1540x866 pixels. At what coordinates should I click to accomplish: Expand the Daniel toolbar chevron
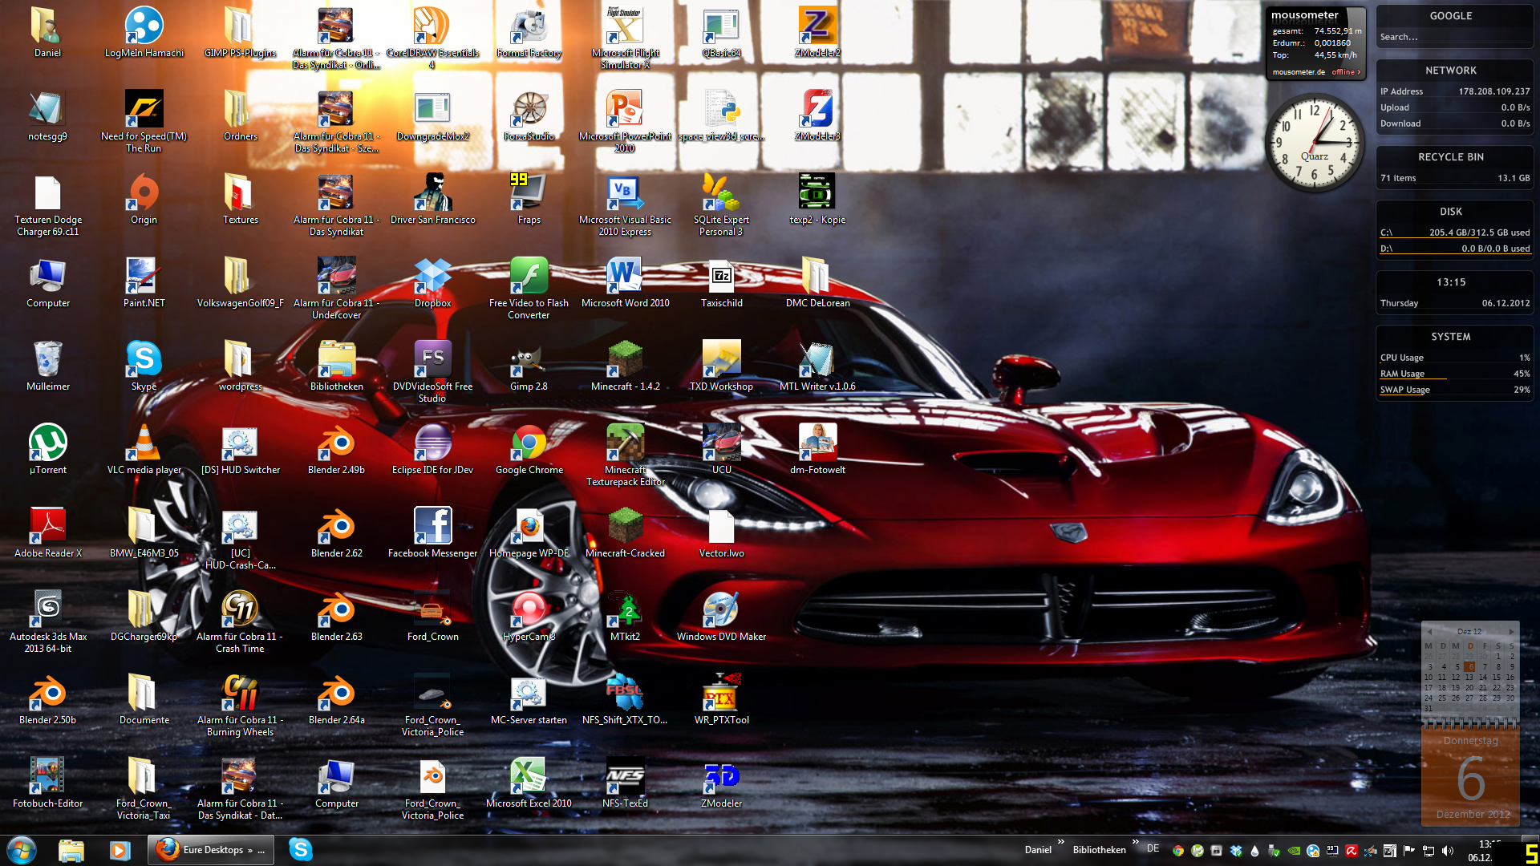[x=1061, y=842]
